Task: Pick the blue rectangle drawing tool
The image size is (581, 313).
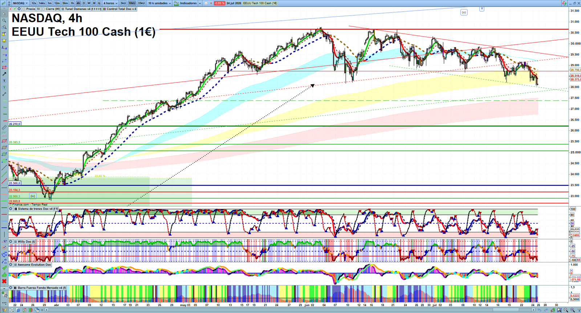Action: coord(4,60)
